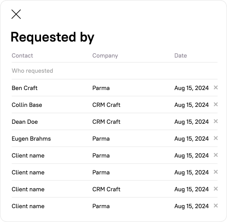
Task: Remove Eugen Brahms using the x icon
Action: click(x=216, y=138)
